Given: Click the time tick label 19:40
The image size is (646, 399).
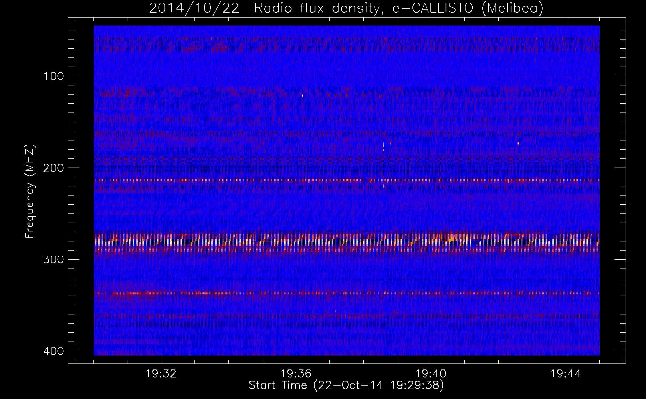Looking at the screenshot, I should pyautogui.click(x=431, y=374).
